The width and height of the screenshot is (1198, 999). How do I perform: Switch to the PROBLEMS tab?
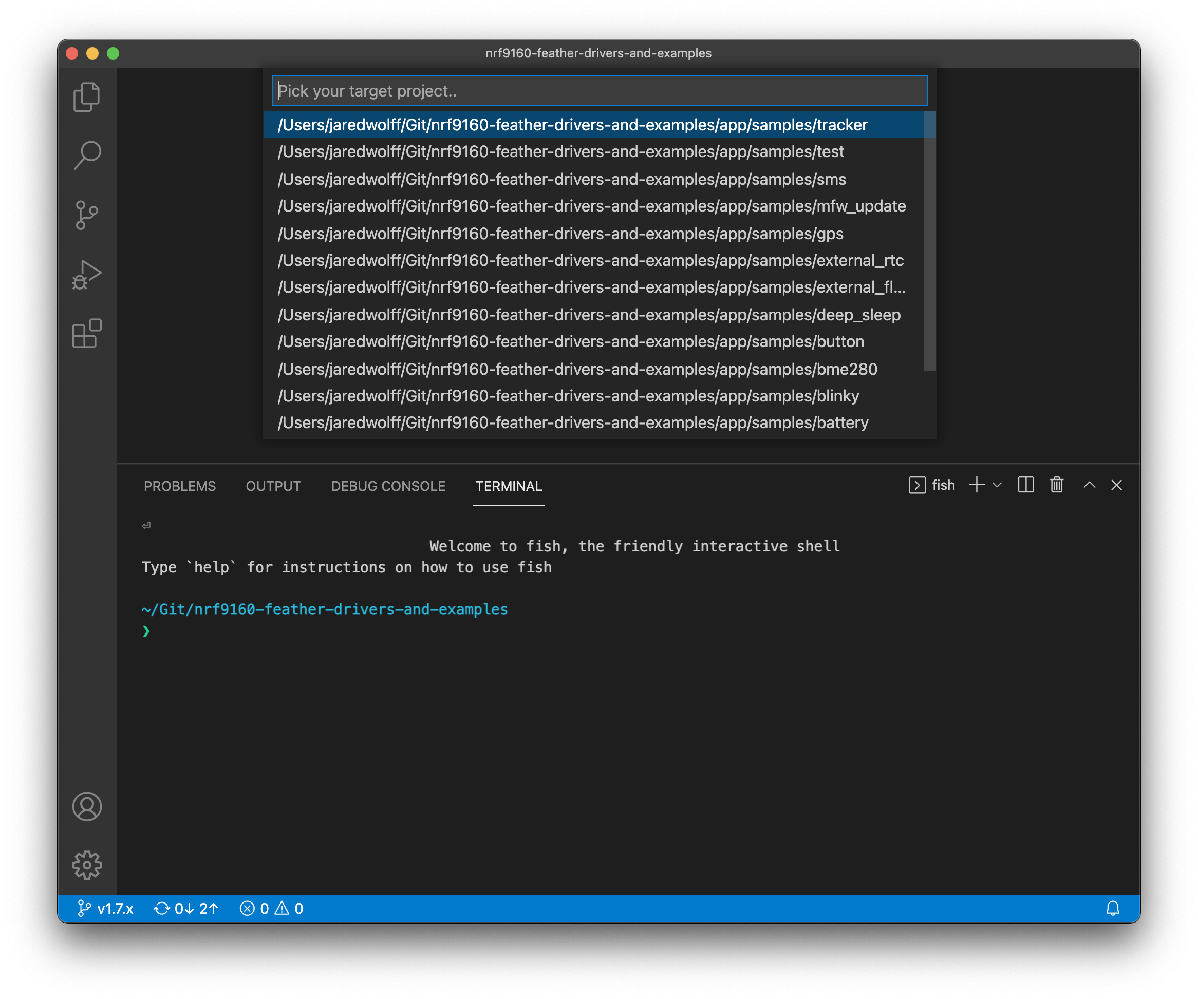click(180, 486)
